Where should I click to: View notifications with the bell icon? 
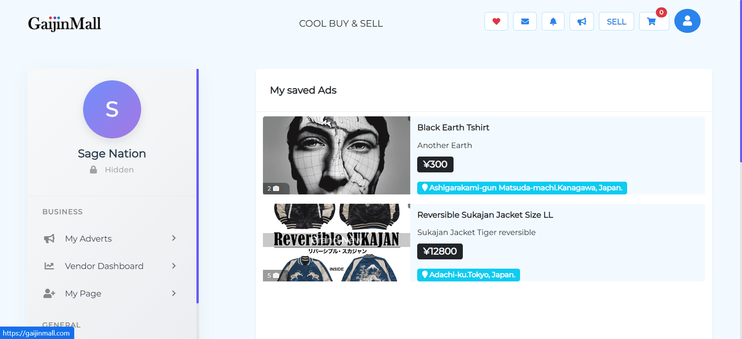pos(553,21)
